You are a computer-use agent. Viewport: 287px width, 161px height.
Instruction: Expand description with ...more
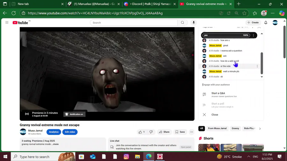click(55, 144)
